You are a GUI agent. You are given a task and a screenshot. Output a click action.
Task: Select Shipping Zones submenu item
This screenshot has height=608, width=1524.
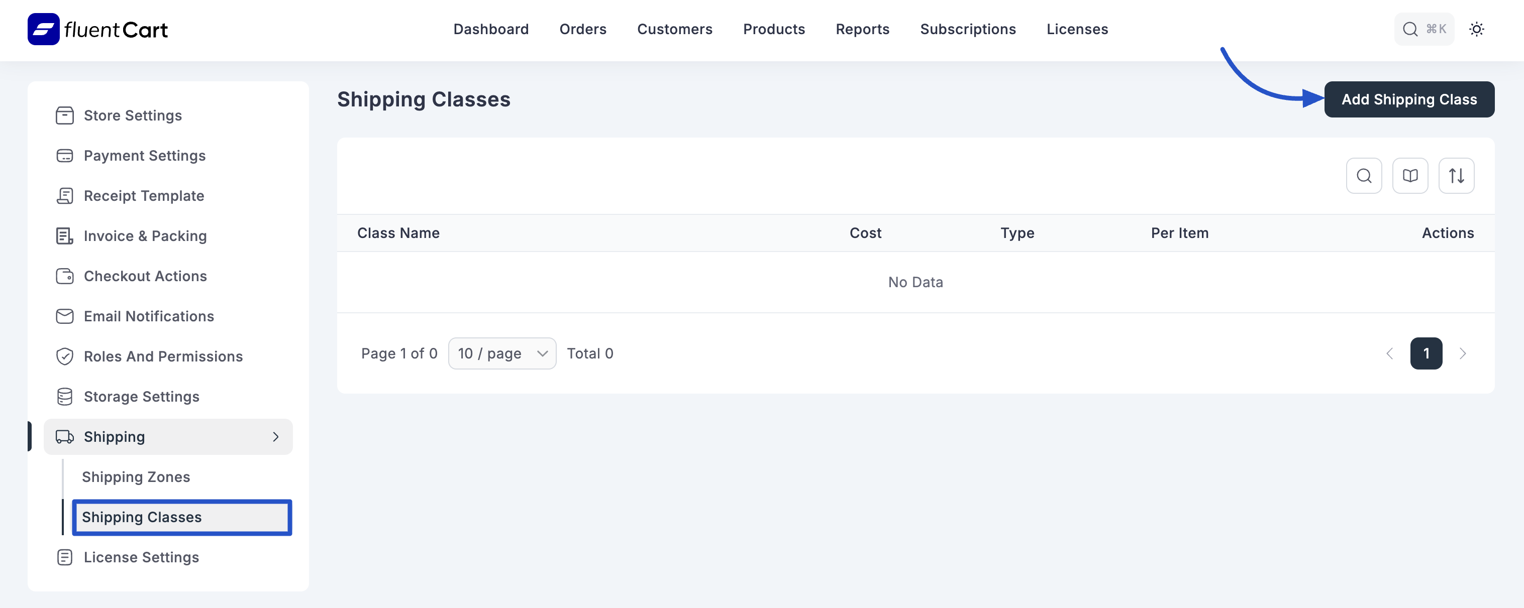tap(136, 477)
